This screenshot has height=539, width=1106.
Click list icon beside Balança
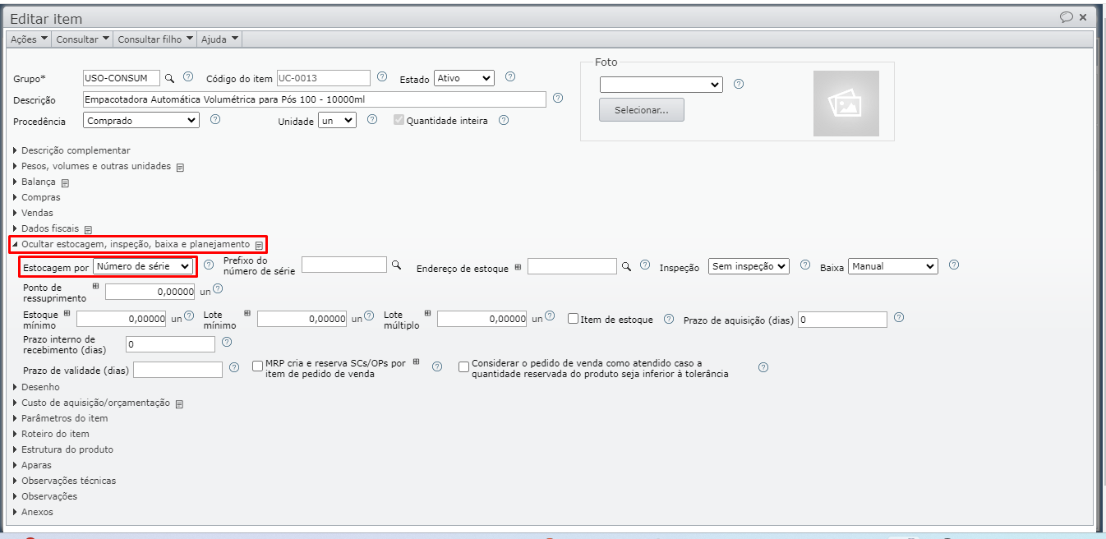click(x=65, y=182)
